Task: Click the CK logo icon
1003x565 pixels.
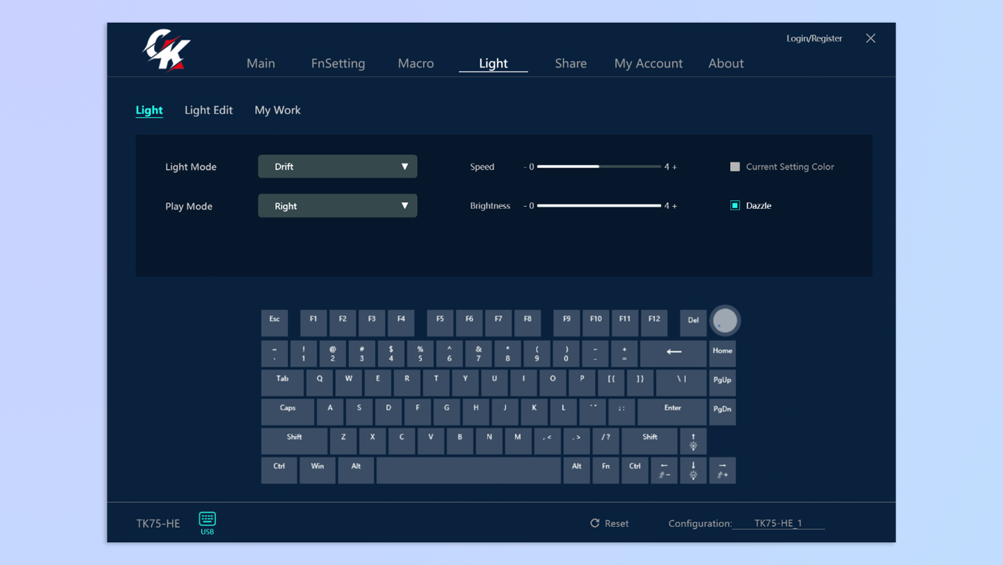Action: (x=166, y=50)
